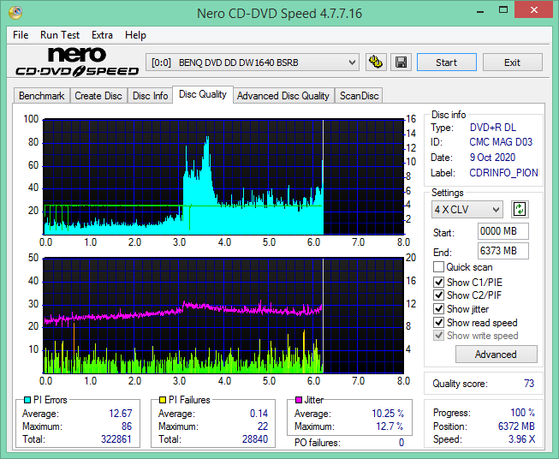Expand the 4 X CLV speed dropdown

[x=467, y=209]
